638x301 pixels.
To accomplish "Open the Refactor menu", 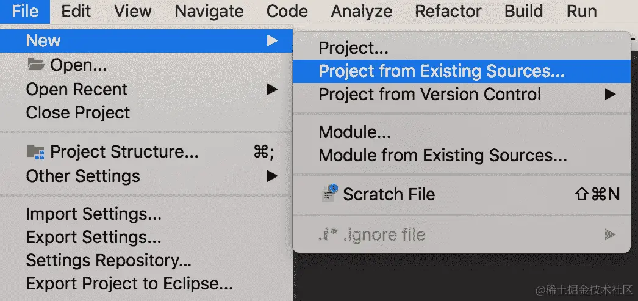I will point(448,11).
